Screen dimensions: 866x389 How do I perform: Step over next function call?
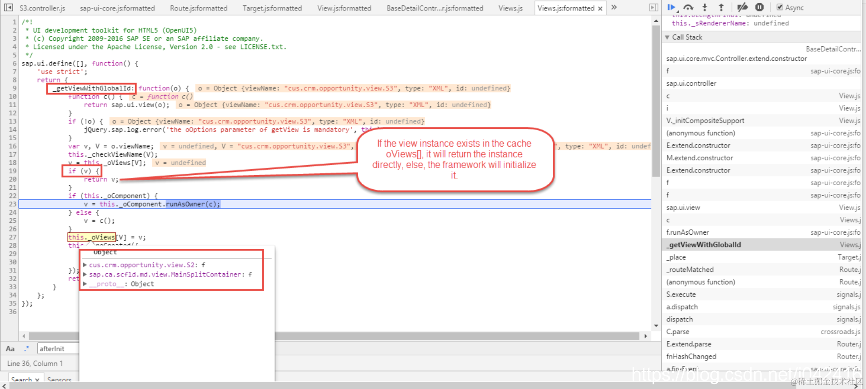pyautogui.click(x=688, y=7)
